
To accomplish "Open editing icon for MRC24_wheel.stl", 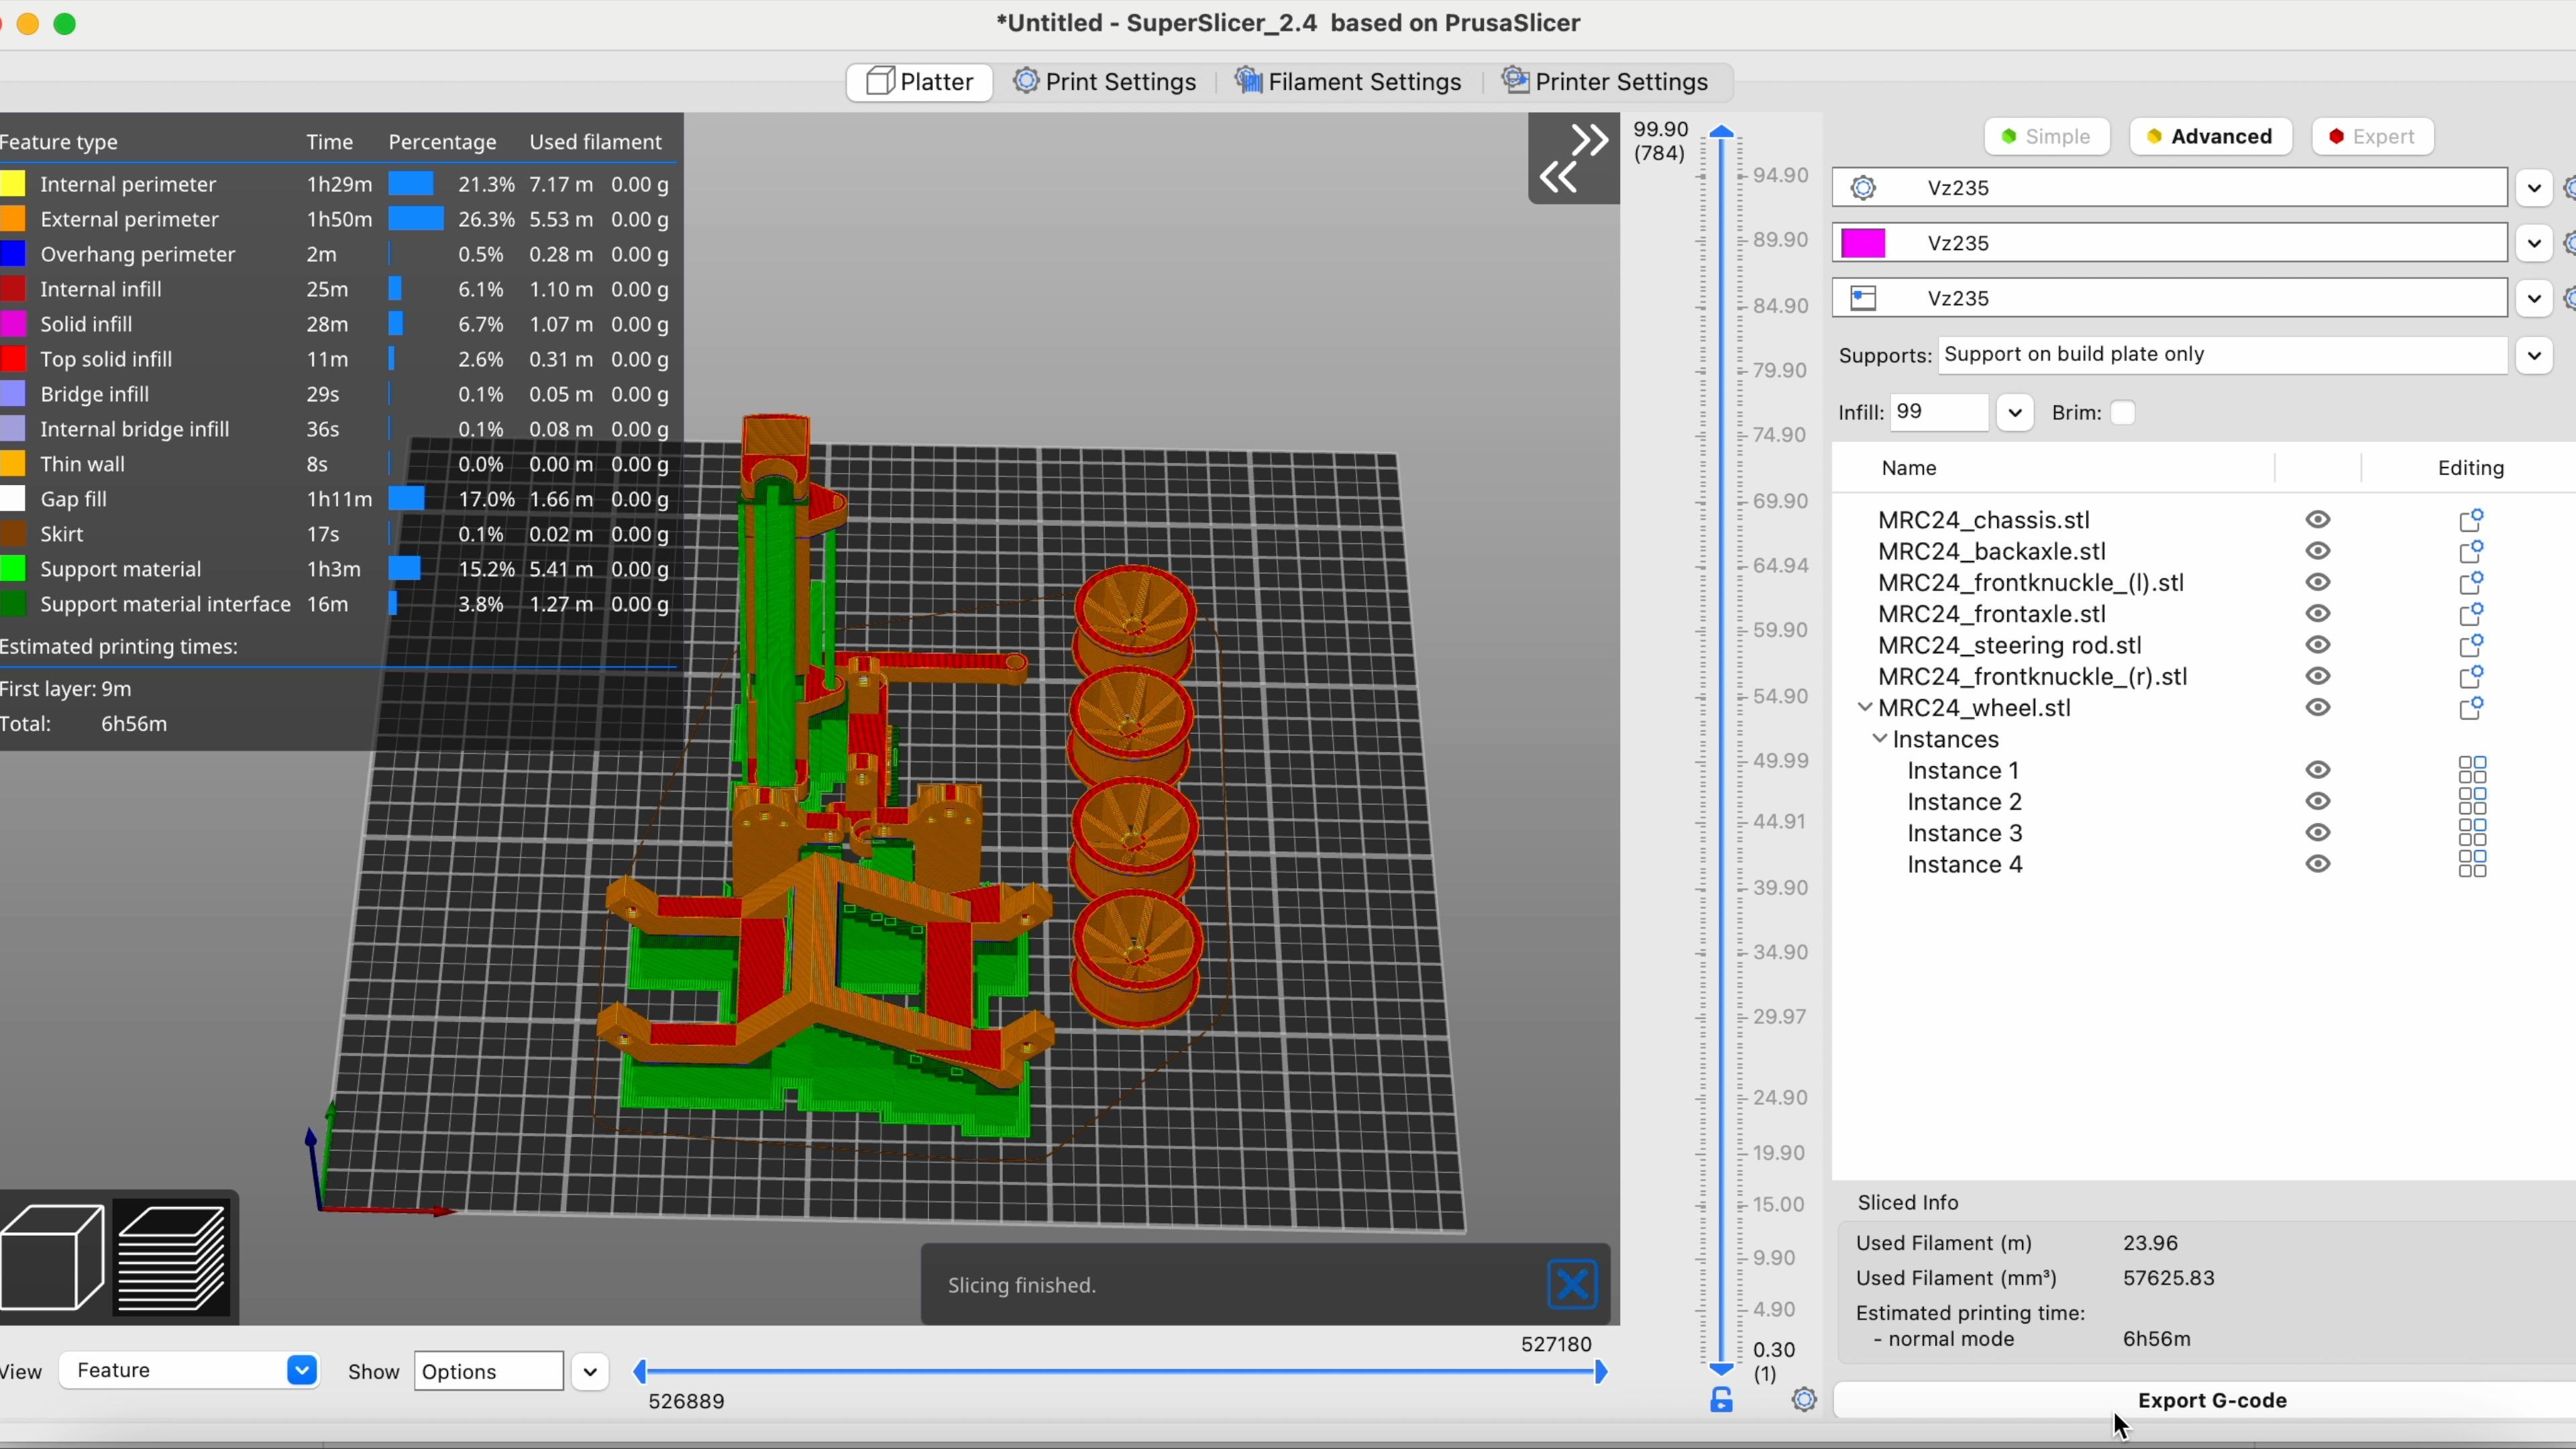I will coord(2471,708).
